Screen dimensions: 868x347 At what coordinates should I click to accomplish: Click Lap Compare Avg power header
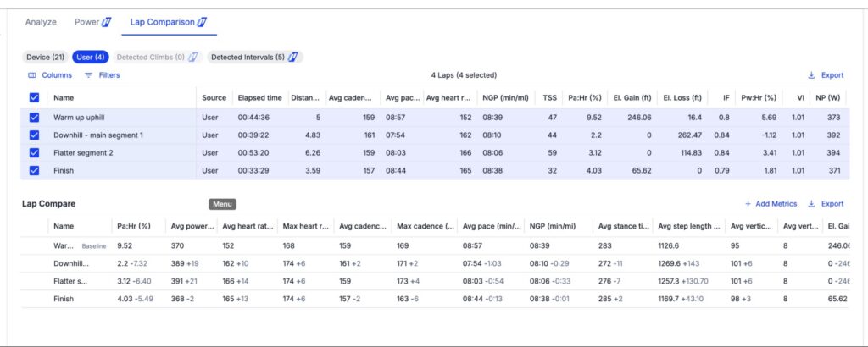192,226
